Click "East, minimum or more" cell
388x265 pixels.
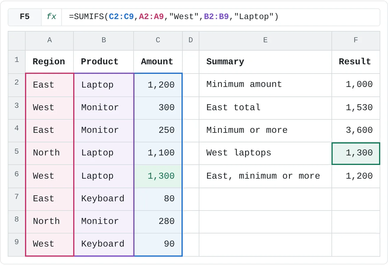[265, 176]
